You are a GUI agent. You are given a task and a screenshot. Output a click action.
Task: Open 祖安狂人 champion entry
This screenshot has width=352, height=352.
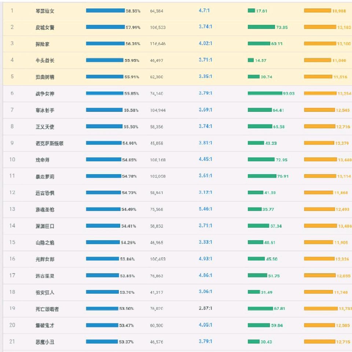pos(45,293)
